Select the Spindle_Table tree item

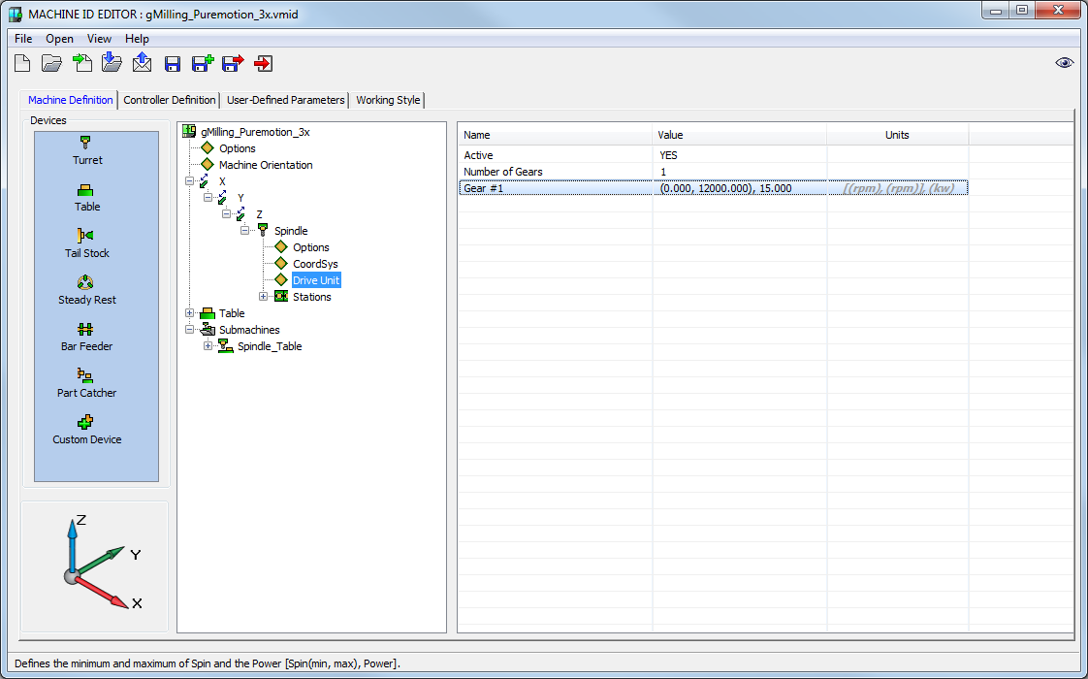[270, 346]
